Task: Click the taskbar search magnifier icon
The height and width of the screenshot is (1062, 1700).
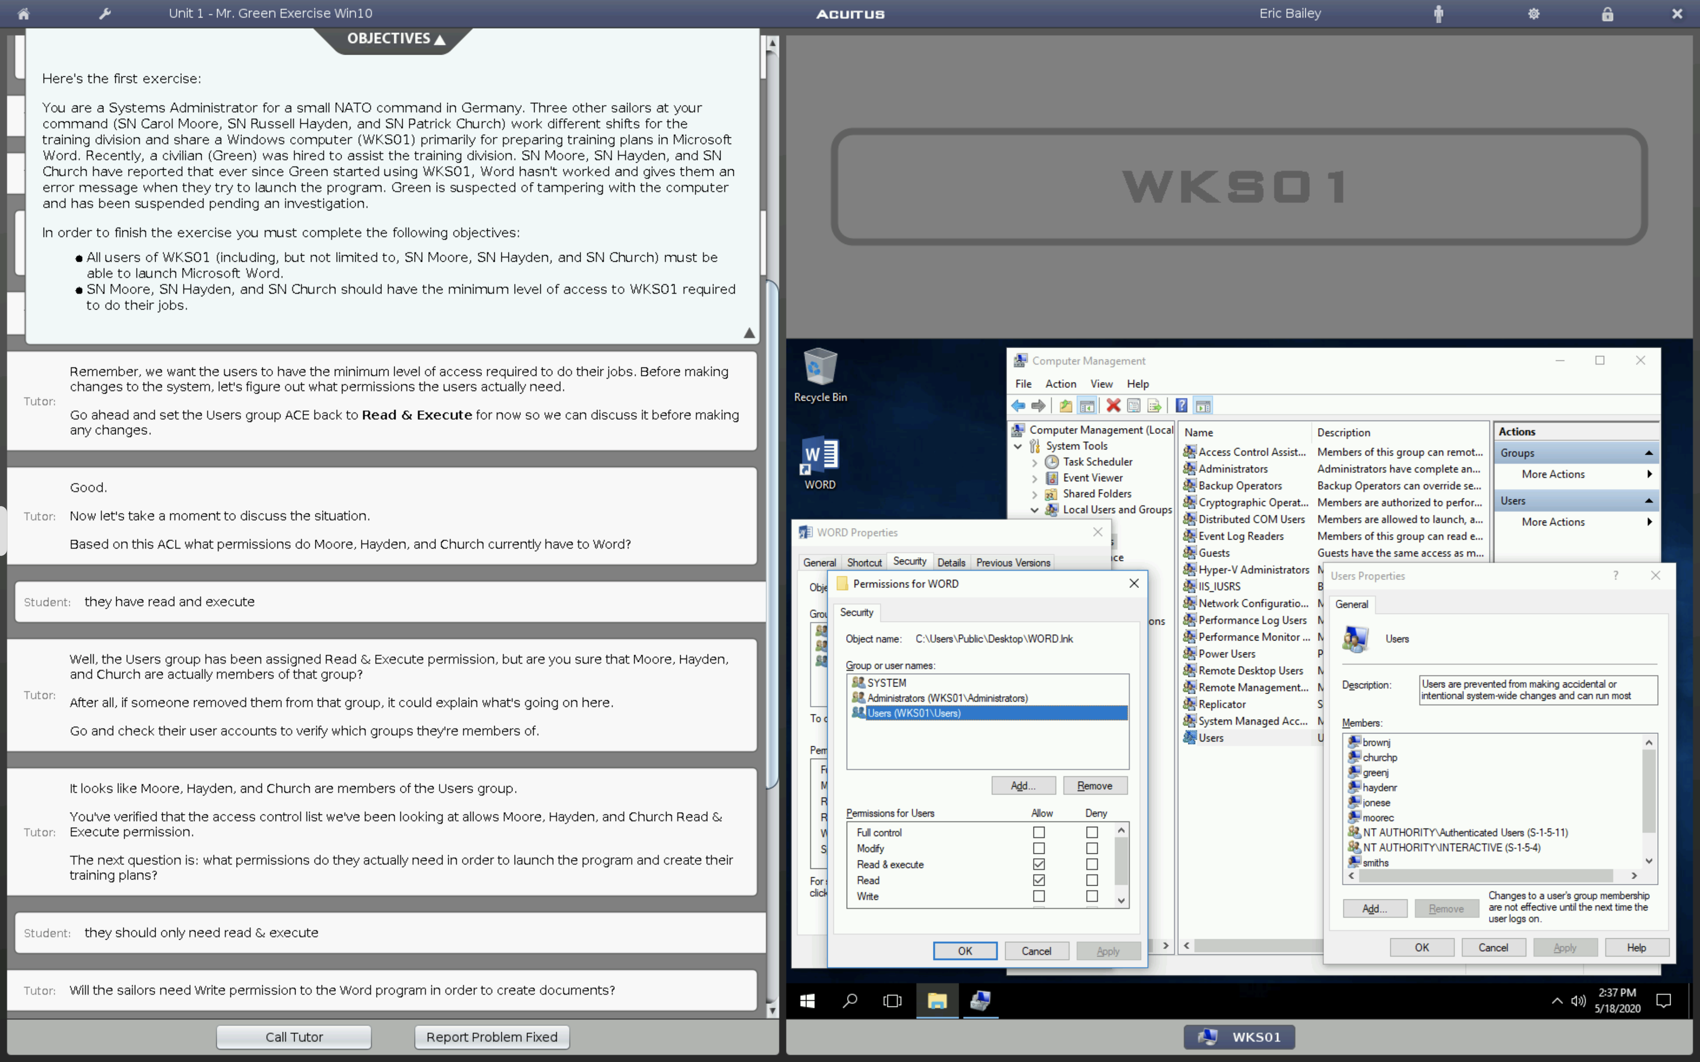Action: click(x=850, y=1000)
